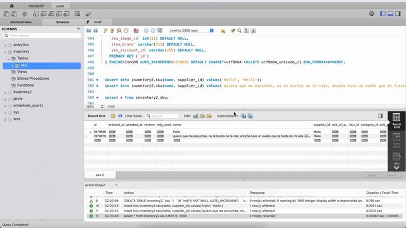Select cell with id 2379670

click(x=100, y=136)
